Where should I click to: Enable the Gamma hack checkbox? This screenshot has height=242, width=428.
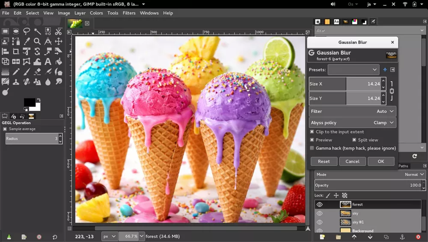(312, 148)
